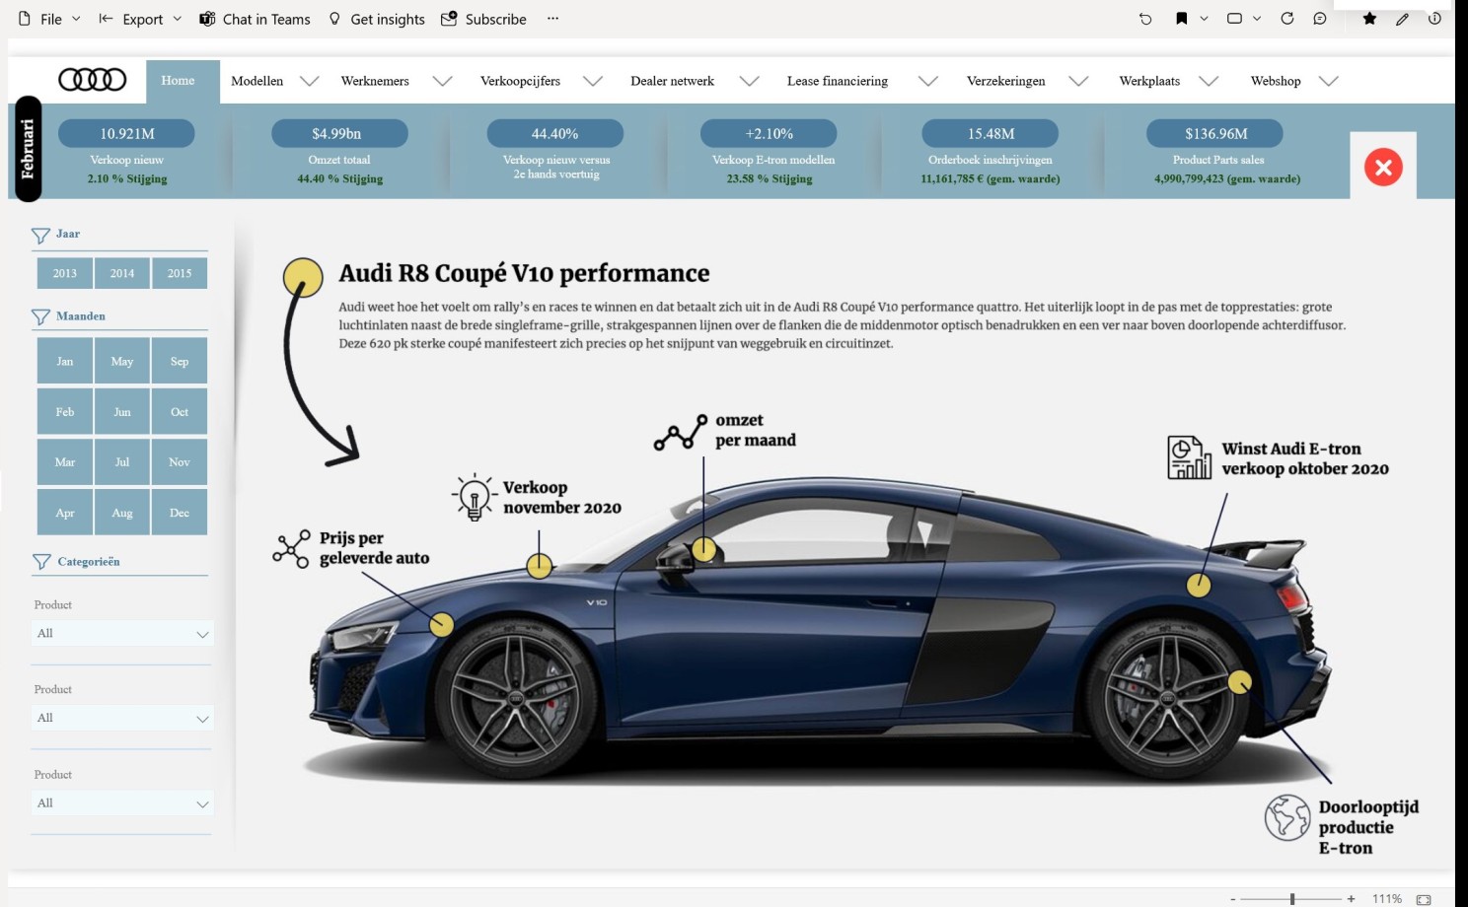Toggle the 2015 year filter
The width and height of the screenshot is (1468, 907).
pyautogui.click(x=180, y=273)
